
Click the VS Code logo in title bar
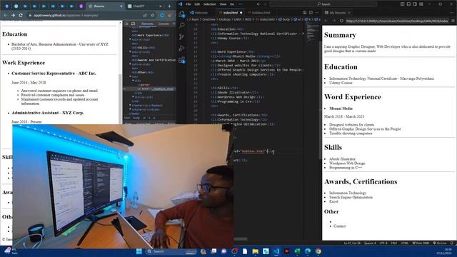180,4
